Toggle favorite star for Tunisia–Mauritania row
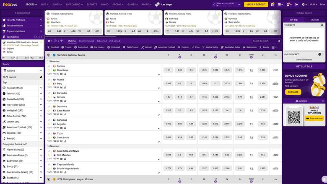327x184 pixels. (49, 70)
